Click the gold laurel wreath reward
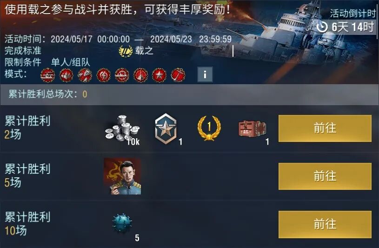The width and height of the screenshot is (379, 248). (209, 128)
